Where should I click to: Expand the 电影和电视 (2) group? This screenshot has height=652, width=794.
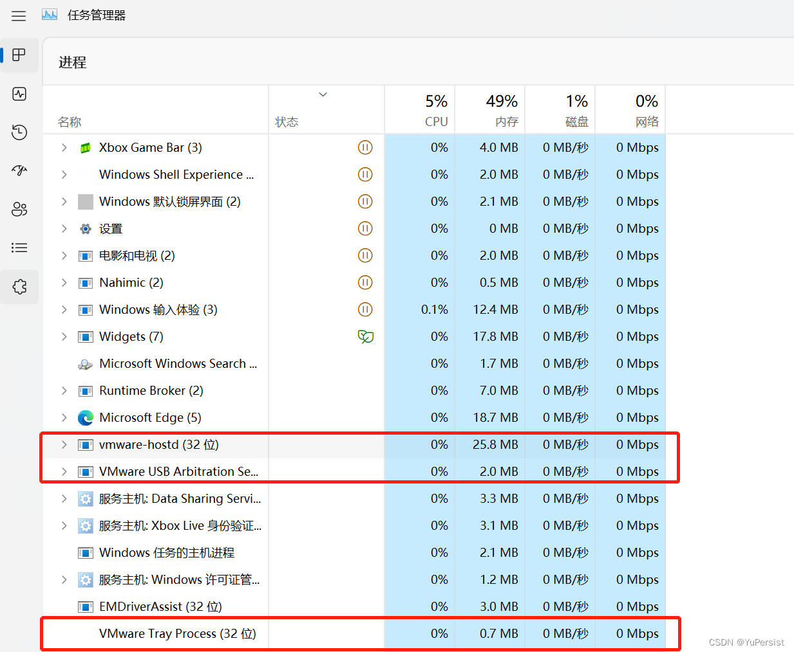[64, 255]
